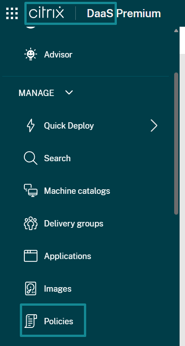Open the Machine catalogs page
The height and width of the screenshot is (346, 185).
(77, 191)
